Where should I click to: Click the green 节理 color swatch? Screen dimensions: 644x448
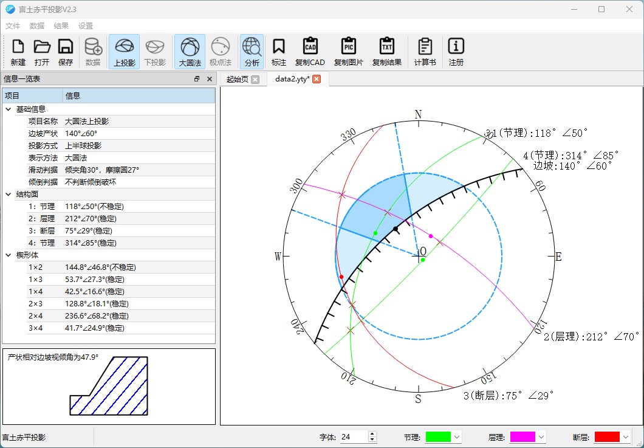coord(438,437)
